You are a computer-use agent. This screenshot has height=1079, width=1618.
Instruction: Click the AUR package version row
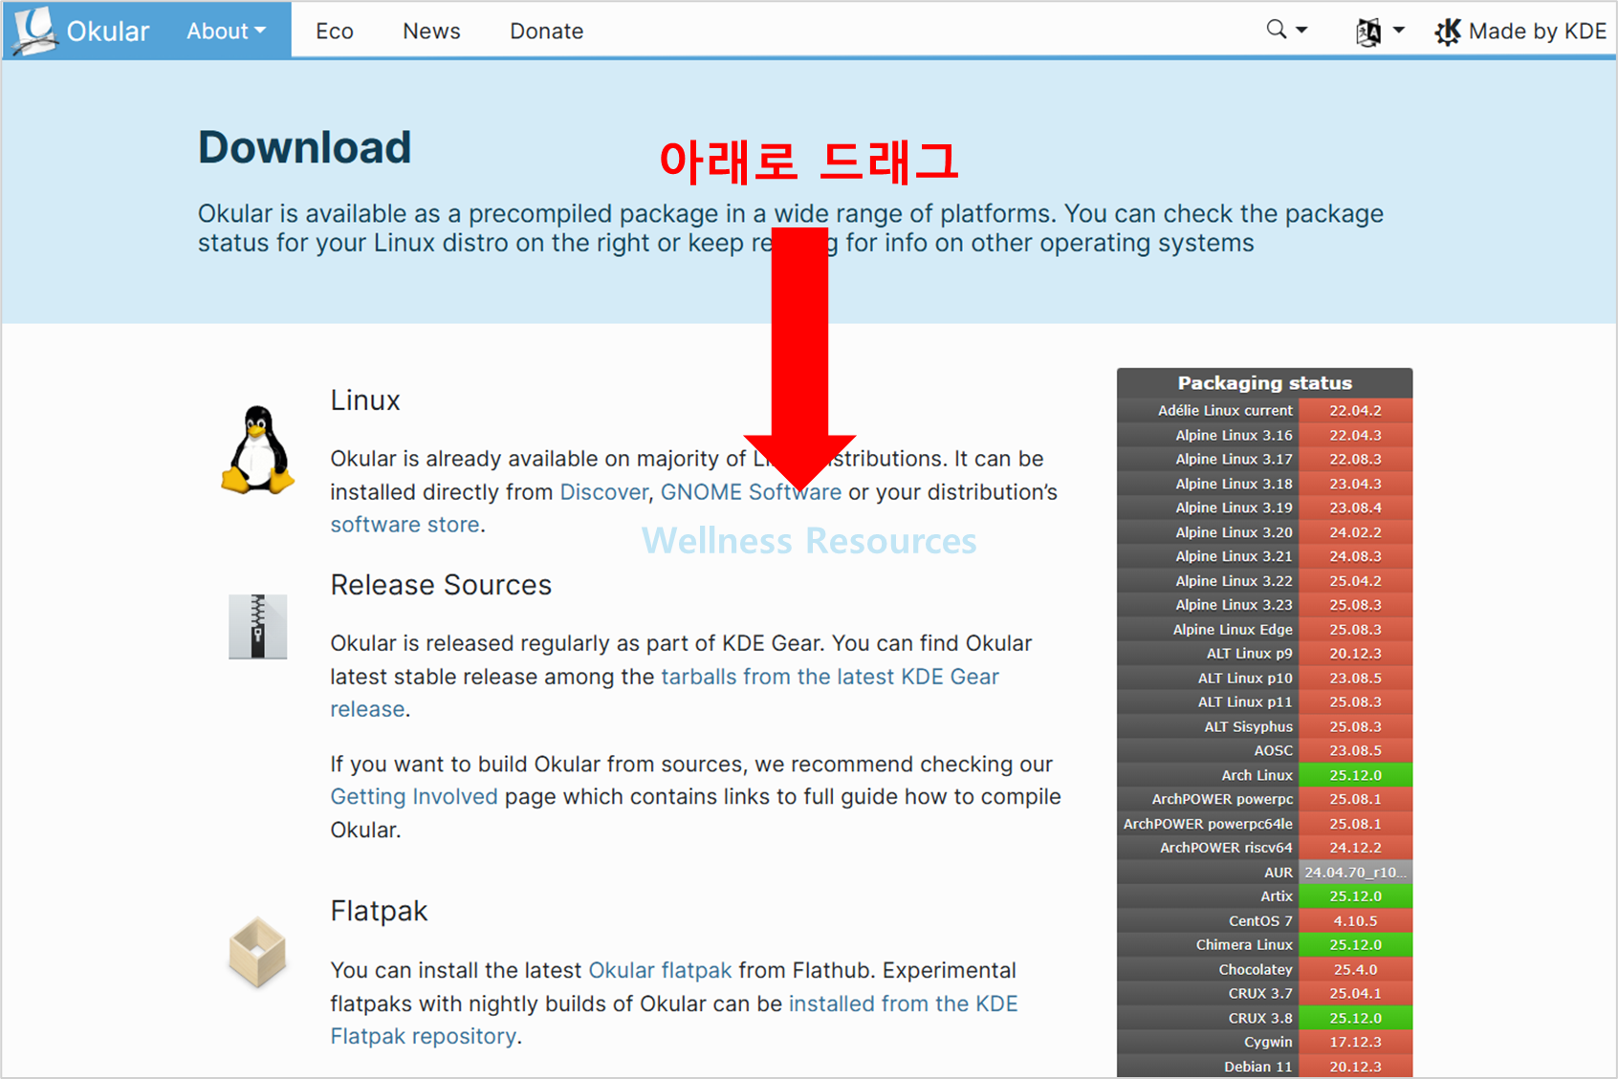tap(1264, 873)
